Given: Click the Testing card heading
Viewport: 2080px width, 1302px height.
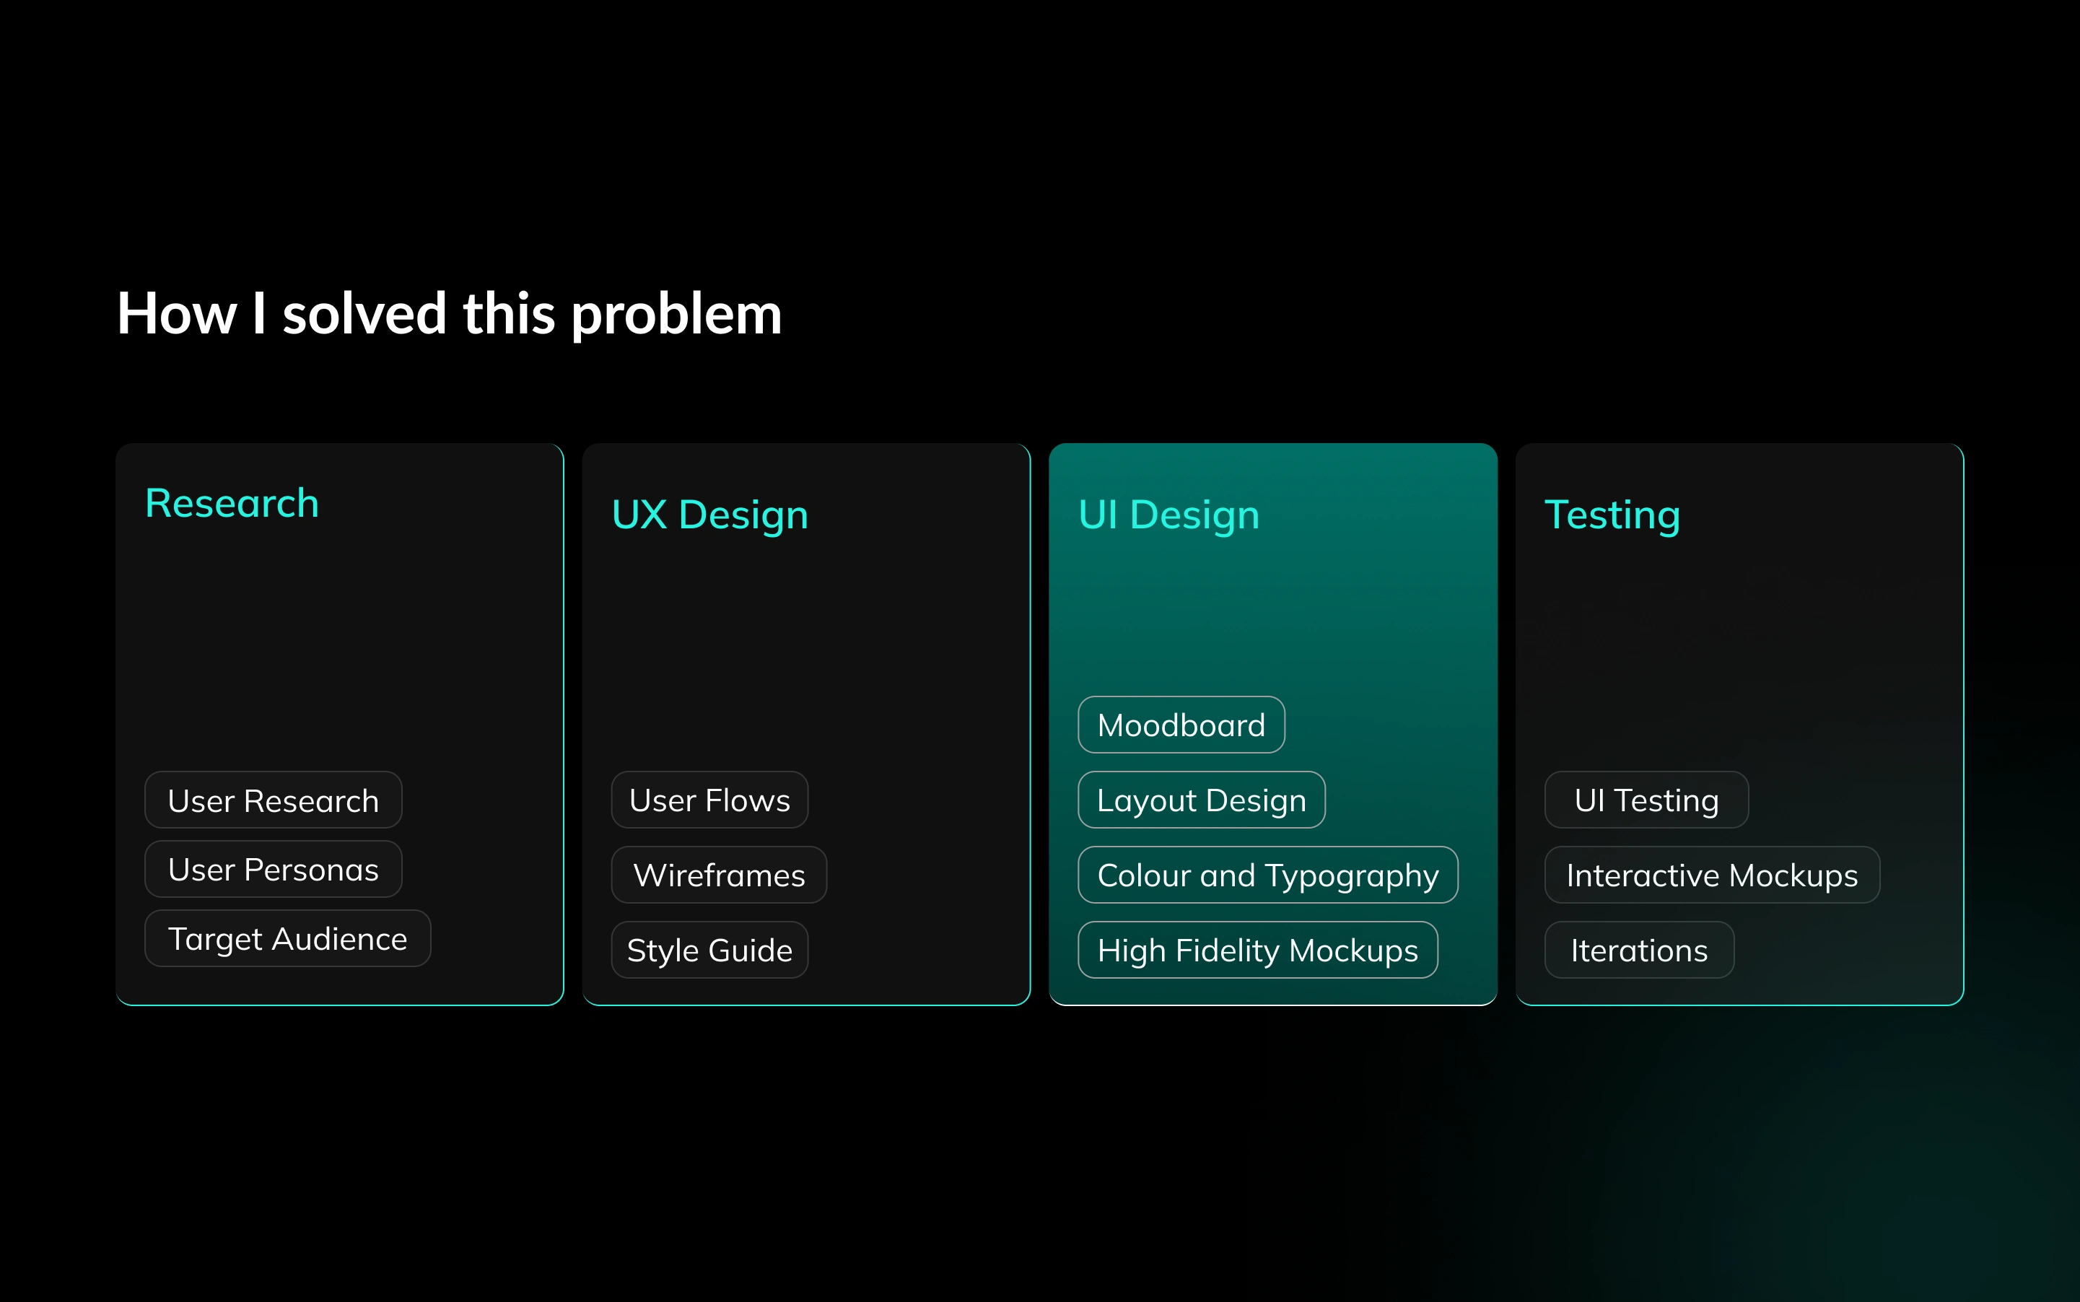Looking at the screenshot, I should [1612, 515].
